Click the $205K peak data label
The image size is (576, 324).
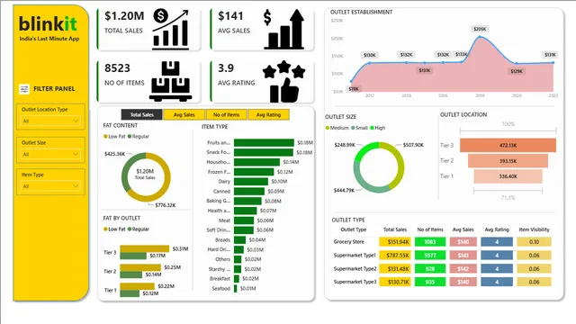(480, 29)
